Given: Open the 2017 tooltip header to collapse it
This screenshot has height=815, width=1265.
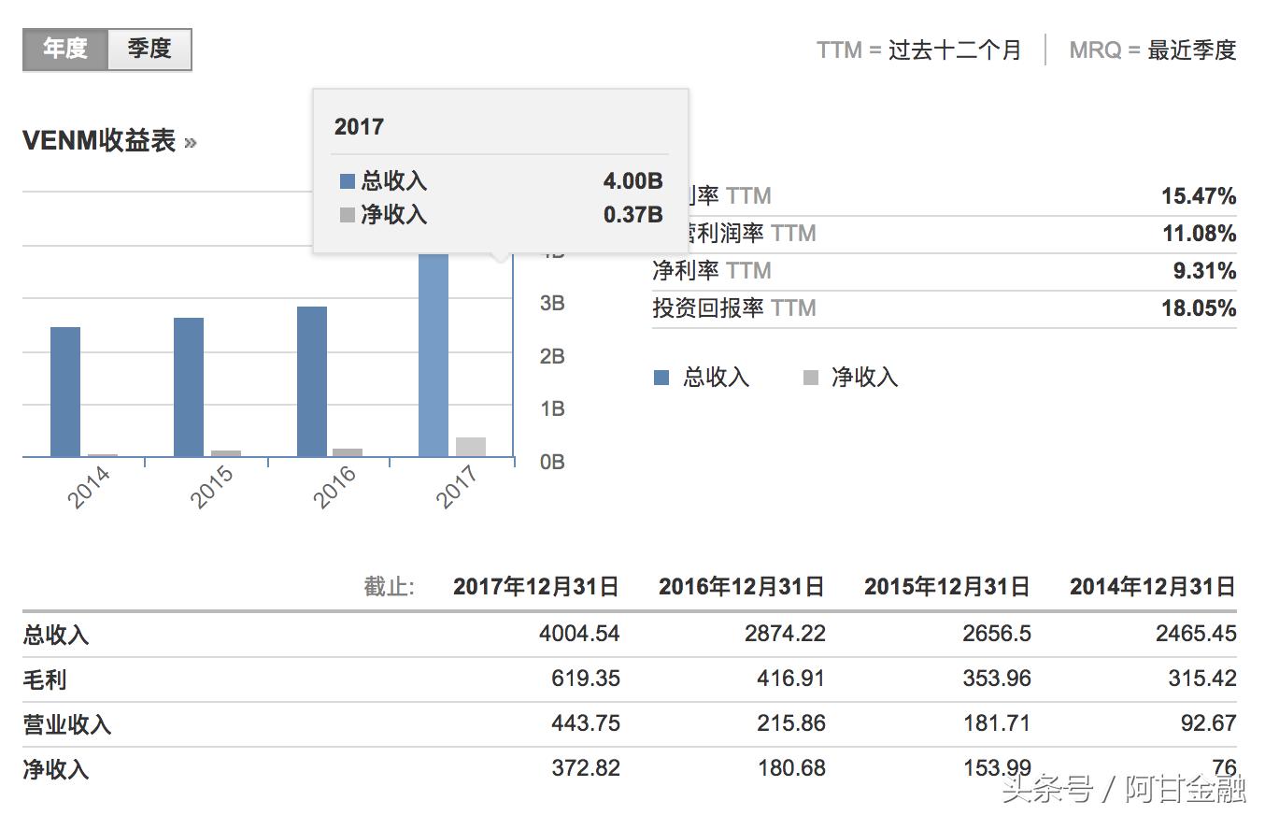Looking at the screenshot, I should click(359, 126).
